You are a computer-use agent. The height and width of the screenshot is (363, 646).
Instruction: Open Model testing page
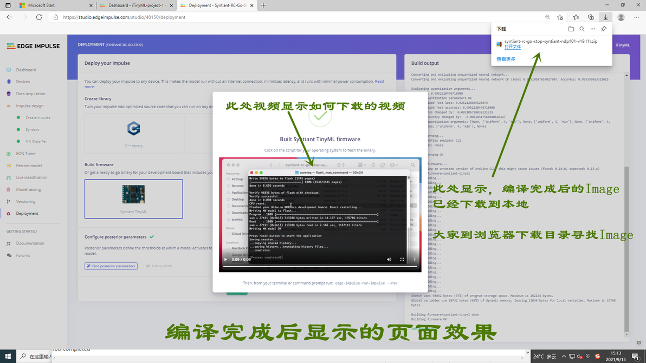point(28,189)
